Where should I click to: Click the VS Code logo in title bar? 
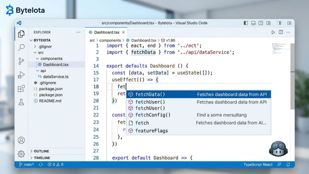[19, 23]
